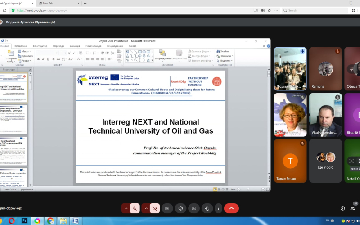Open the Рецензування ribbon tab
360x225 pixels.
click(x=115, y=46)
